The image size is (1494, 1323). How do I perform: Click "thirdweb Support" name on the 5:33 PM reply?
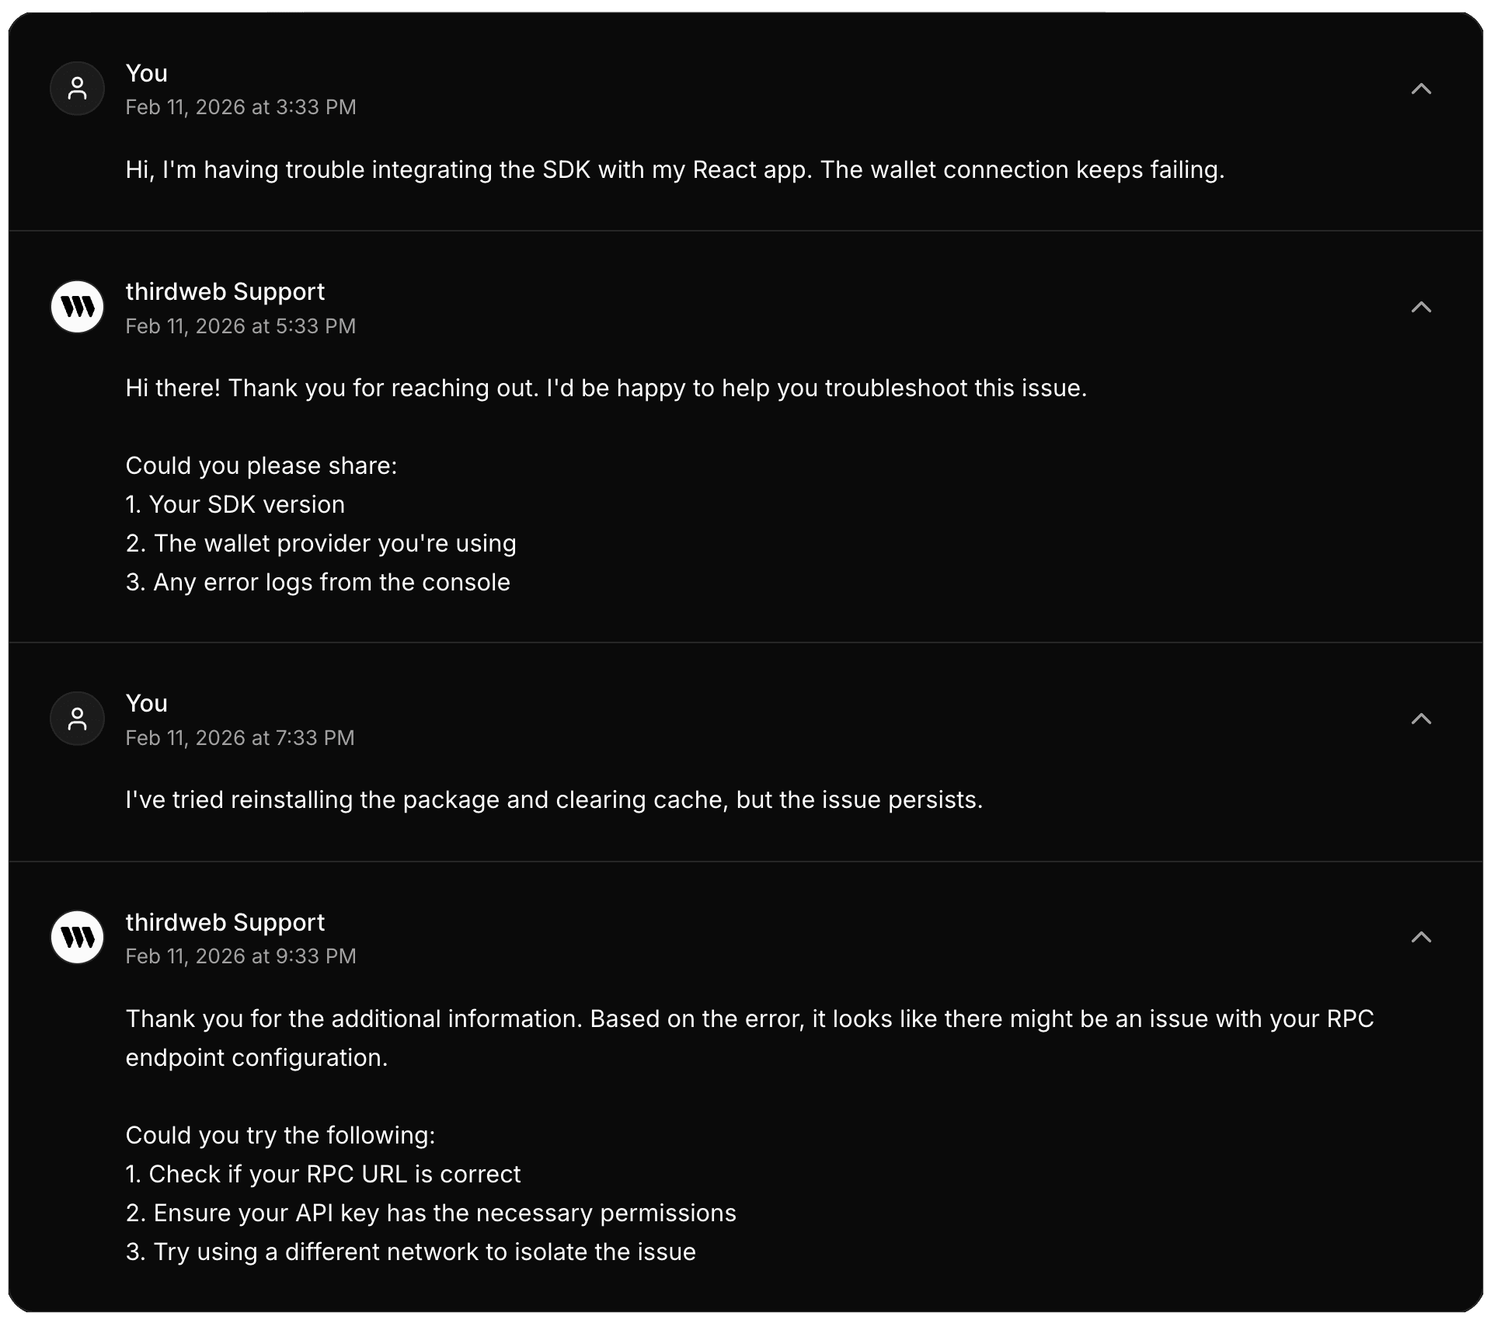click(x=225, y=291)
